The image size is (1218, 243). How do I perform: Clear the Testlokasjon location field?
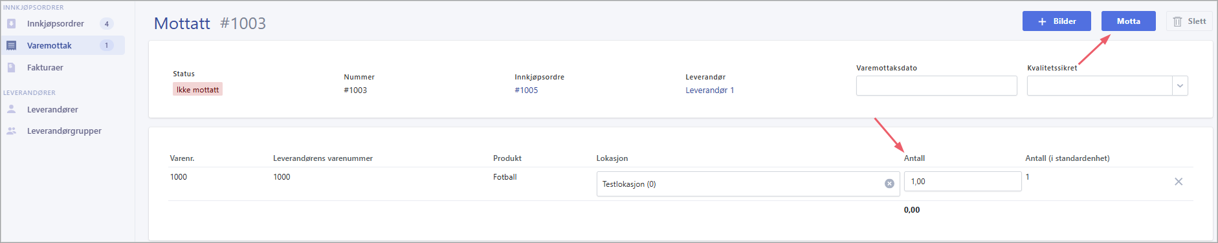pyautogui.click(x=889, y=184)
